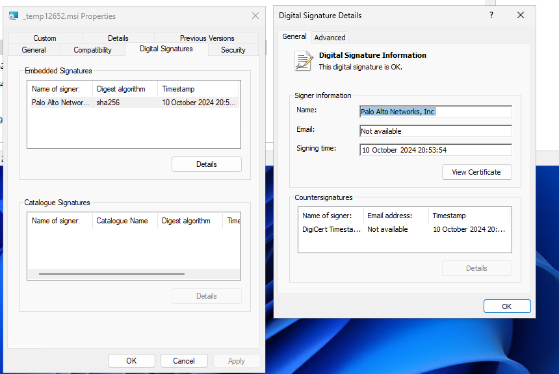Open the Previous Versions tab
This screenshot has height=374, width=559.
click(x=207, y=38)
